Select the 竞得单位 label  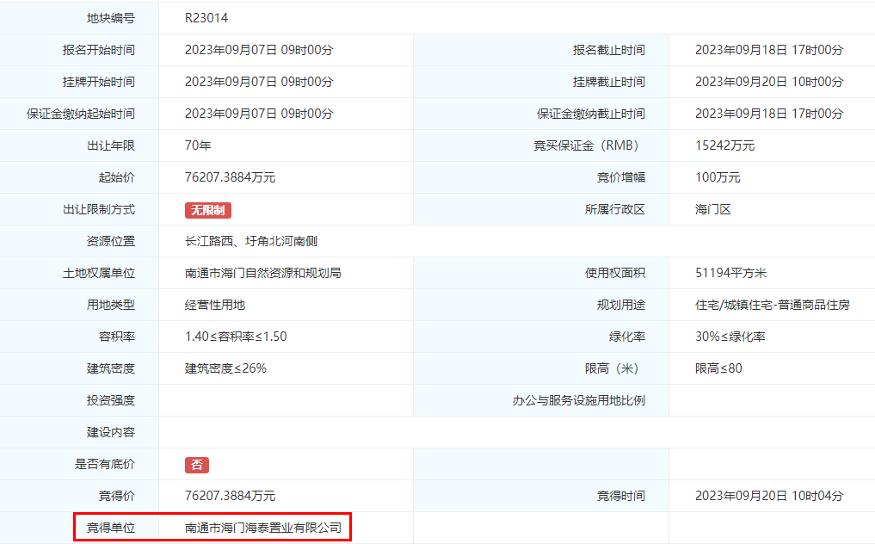[110, 528]
